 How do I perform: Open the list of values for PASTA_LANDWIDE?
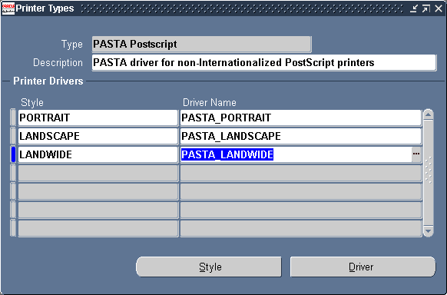click(x=416, y=154)
